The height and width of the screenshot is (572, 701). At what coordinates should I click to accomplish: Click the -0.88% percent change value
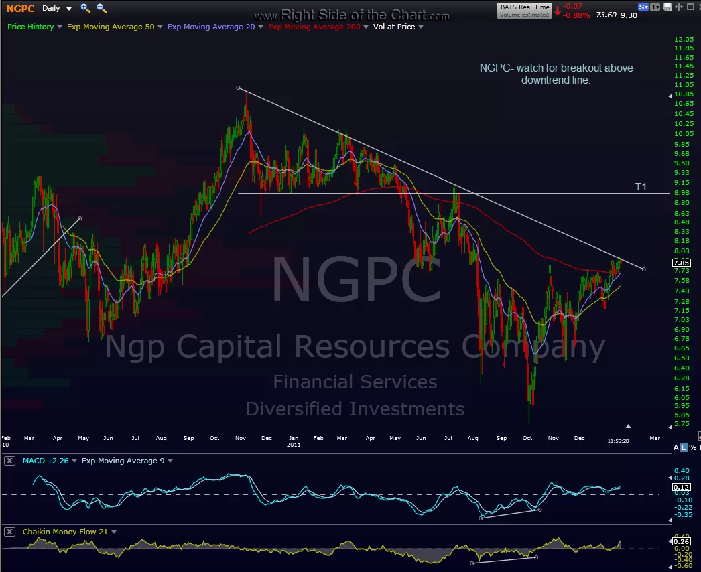click(576, 15)
